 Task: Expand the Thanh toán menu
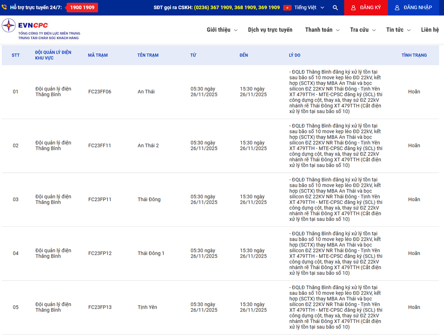pos(322,30)
